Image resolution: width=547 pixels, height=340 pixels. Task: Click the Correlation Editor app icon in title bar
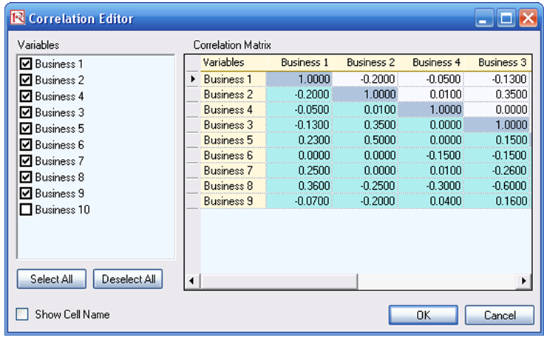(x=18, y=18)
